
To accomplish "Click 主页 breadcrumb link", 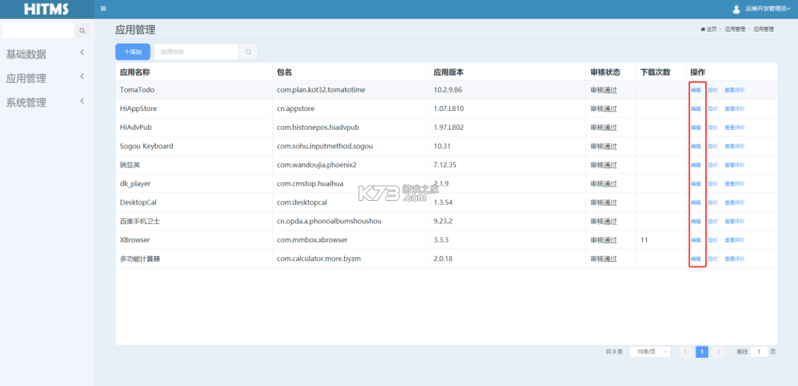I will [x=711, y=30].
